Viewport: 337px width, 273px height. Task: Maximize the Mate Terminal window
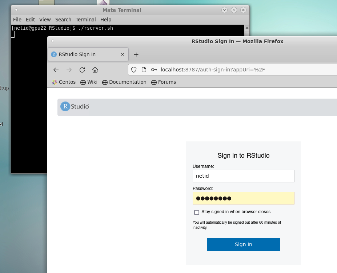tap(234, 10)
